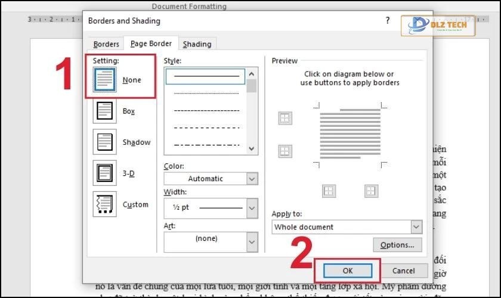
Task: Choose the Box border setting icon
Action: [x=104, y=111]
